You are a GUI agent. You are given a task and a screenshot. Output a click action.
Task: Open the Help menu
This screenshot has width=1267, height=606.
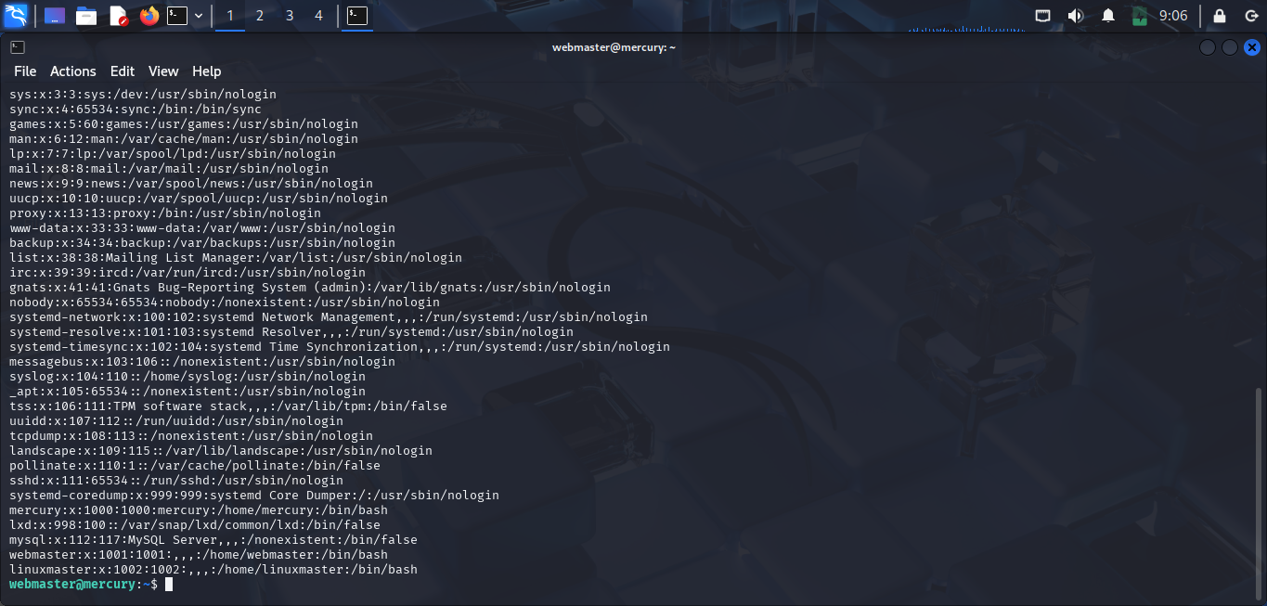click(206, 71)
